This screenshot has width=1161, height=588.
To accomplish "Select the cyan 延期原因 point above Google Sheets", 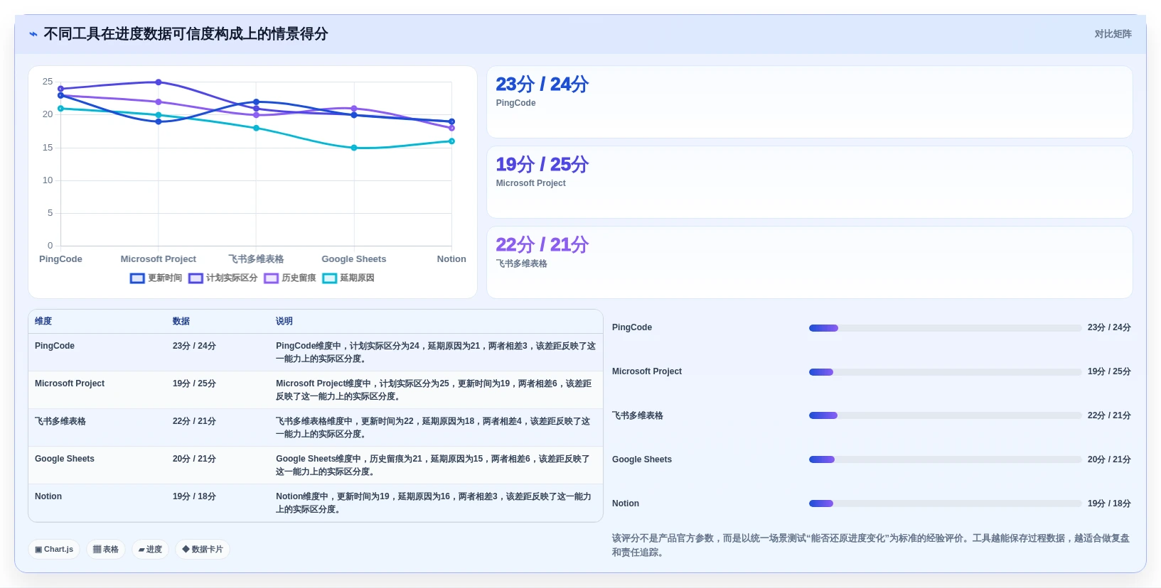I will click(354, 148).
